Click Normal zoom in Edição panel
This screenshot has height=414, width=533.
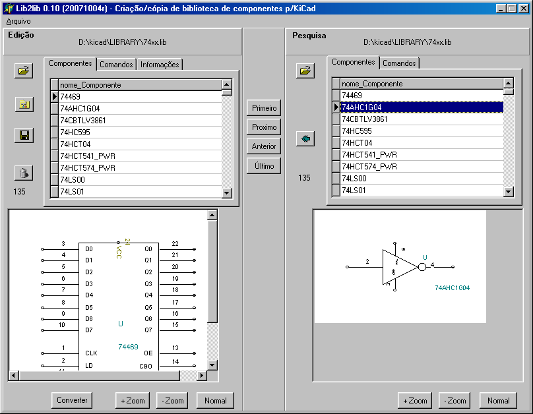216,400
